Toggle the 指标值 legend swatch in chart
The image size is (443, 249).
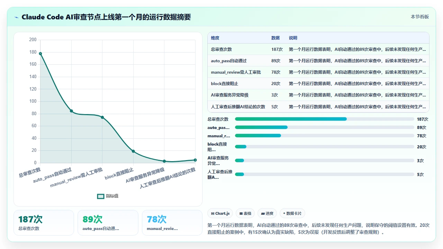tap(100, 196)
